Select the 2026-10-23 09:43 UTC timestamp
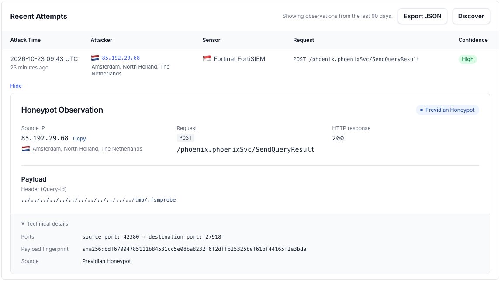 pos(44,59)
